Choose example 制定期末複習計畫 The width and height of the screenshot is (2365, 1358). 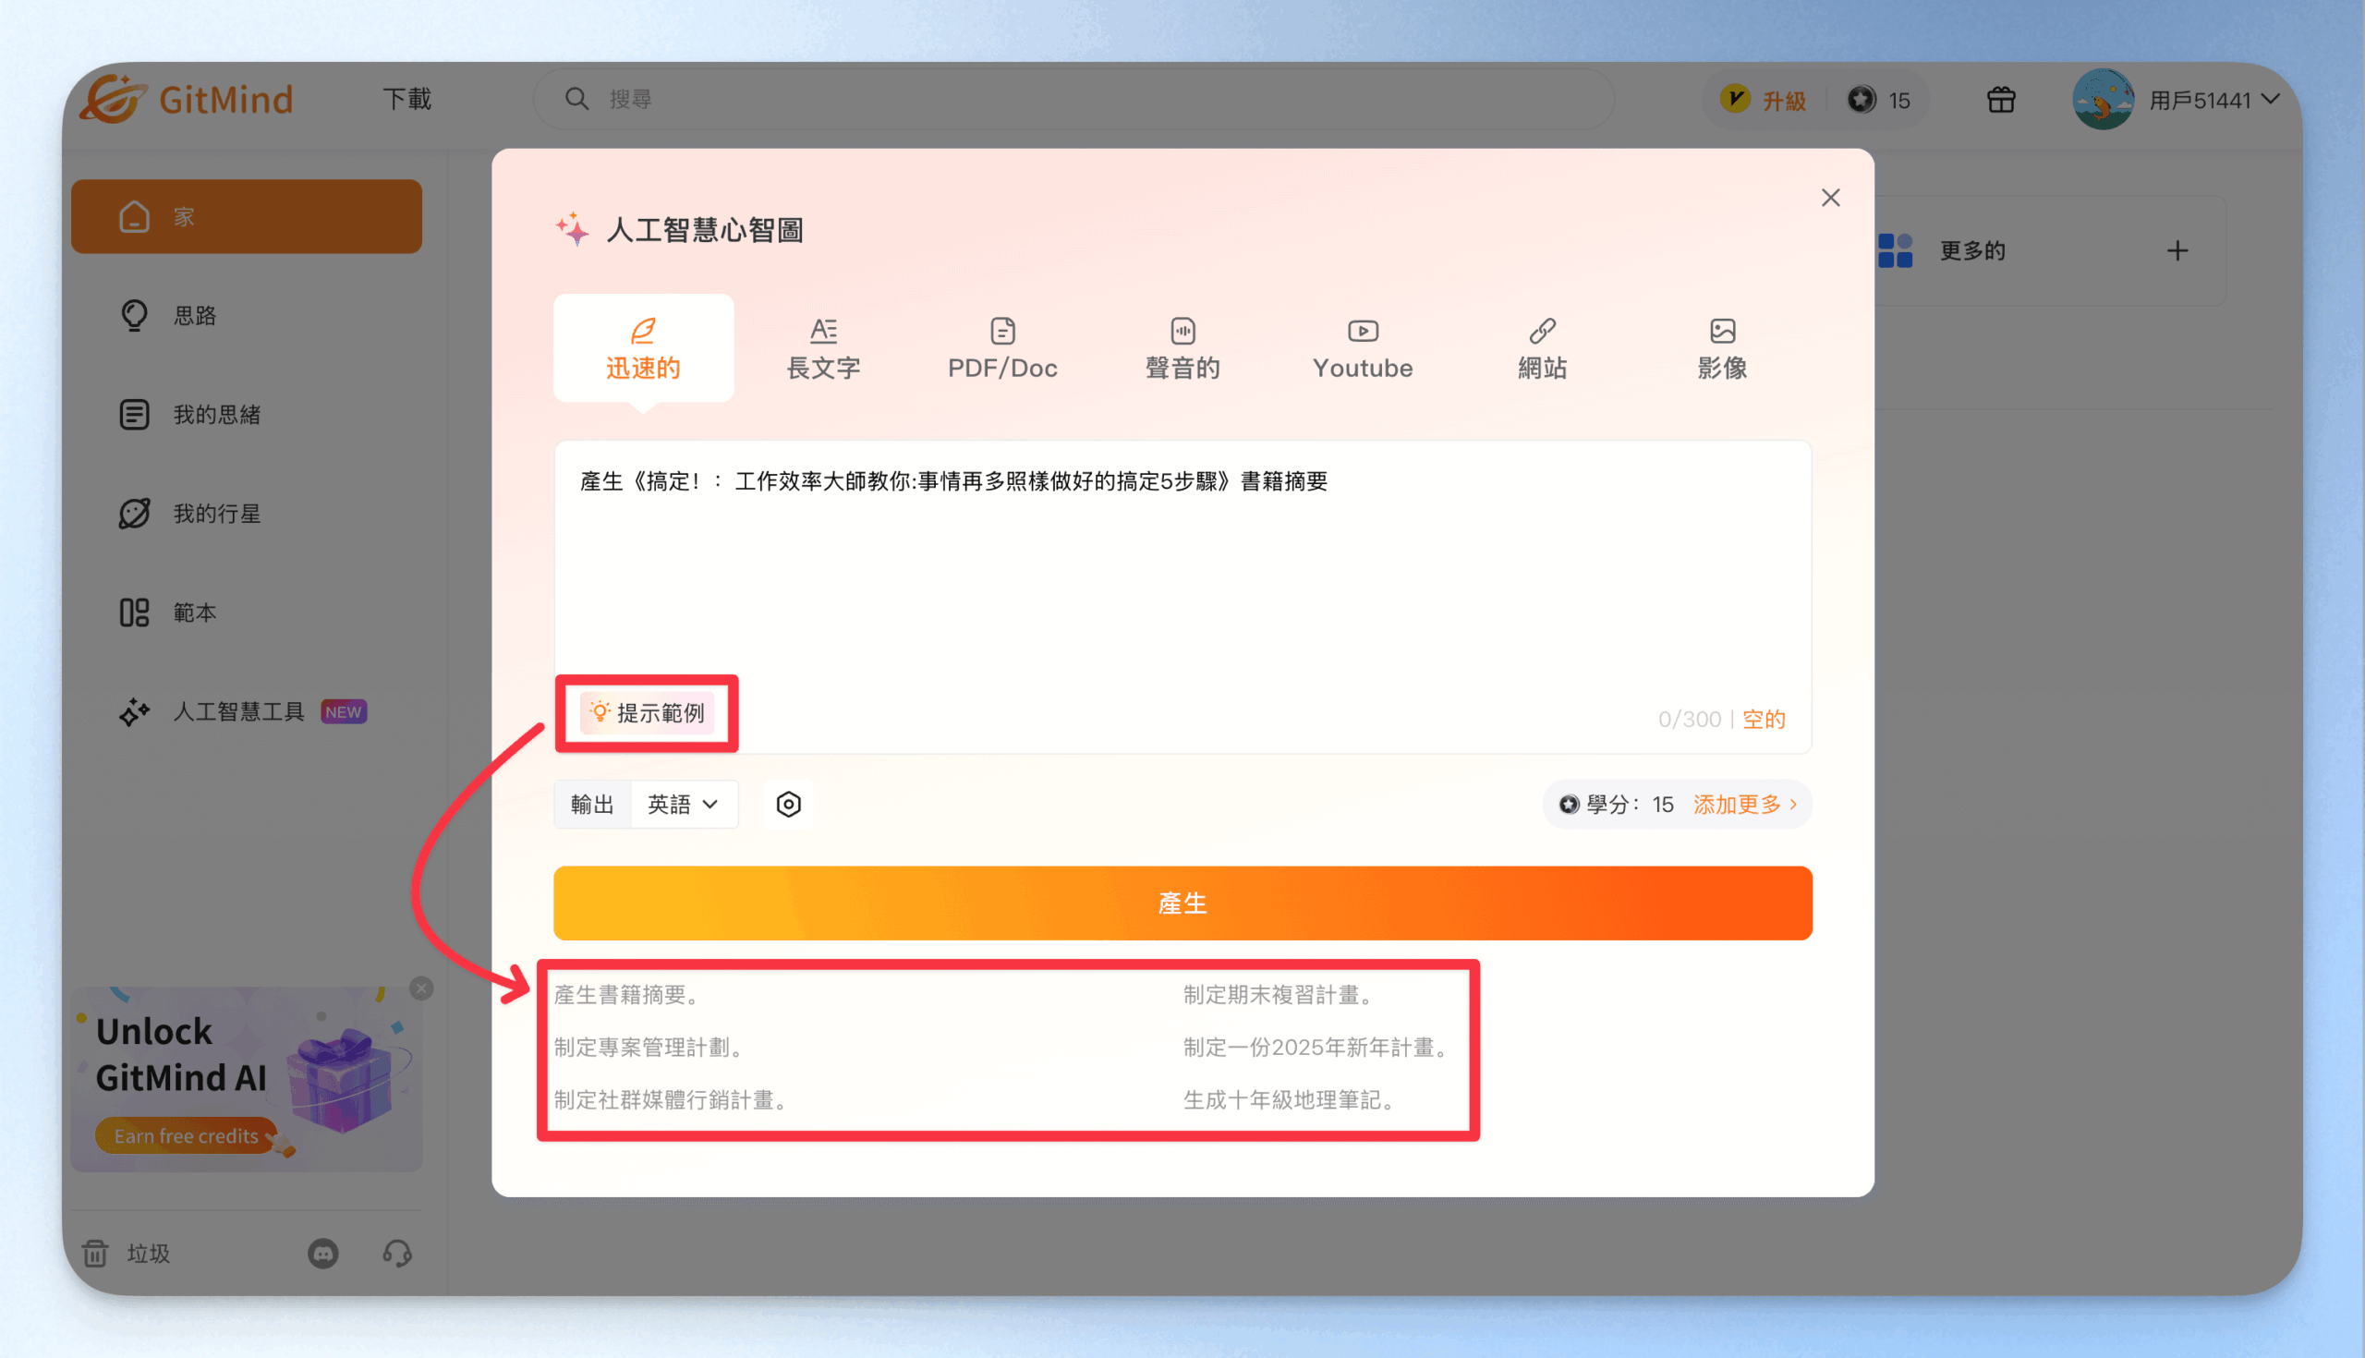click(x=1278, y=994)
